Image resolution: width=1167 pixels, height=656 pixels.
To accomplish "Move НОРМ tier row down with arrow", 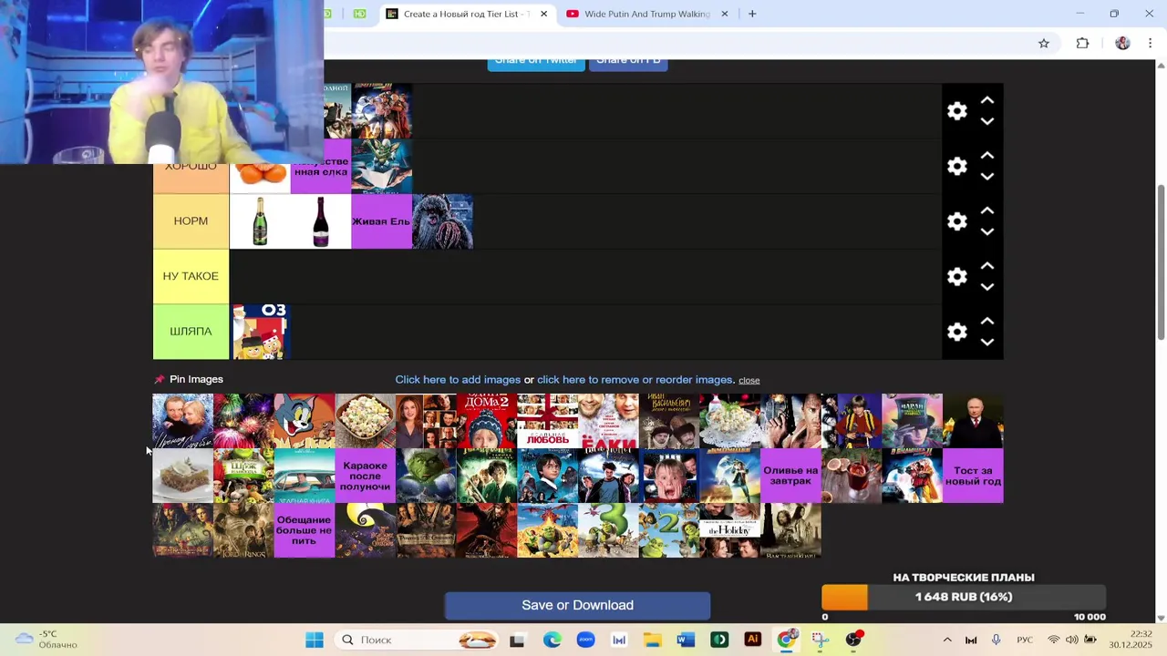I will click(986, 232).
